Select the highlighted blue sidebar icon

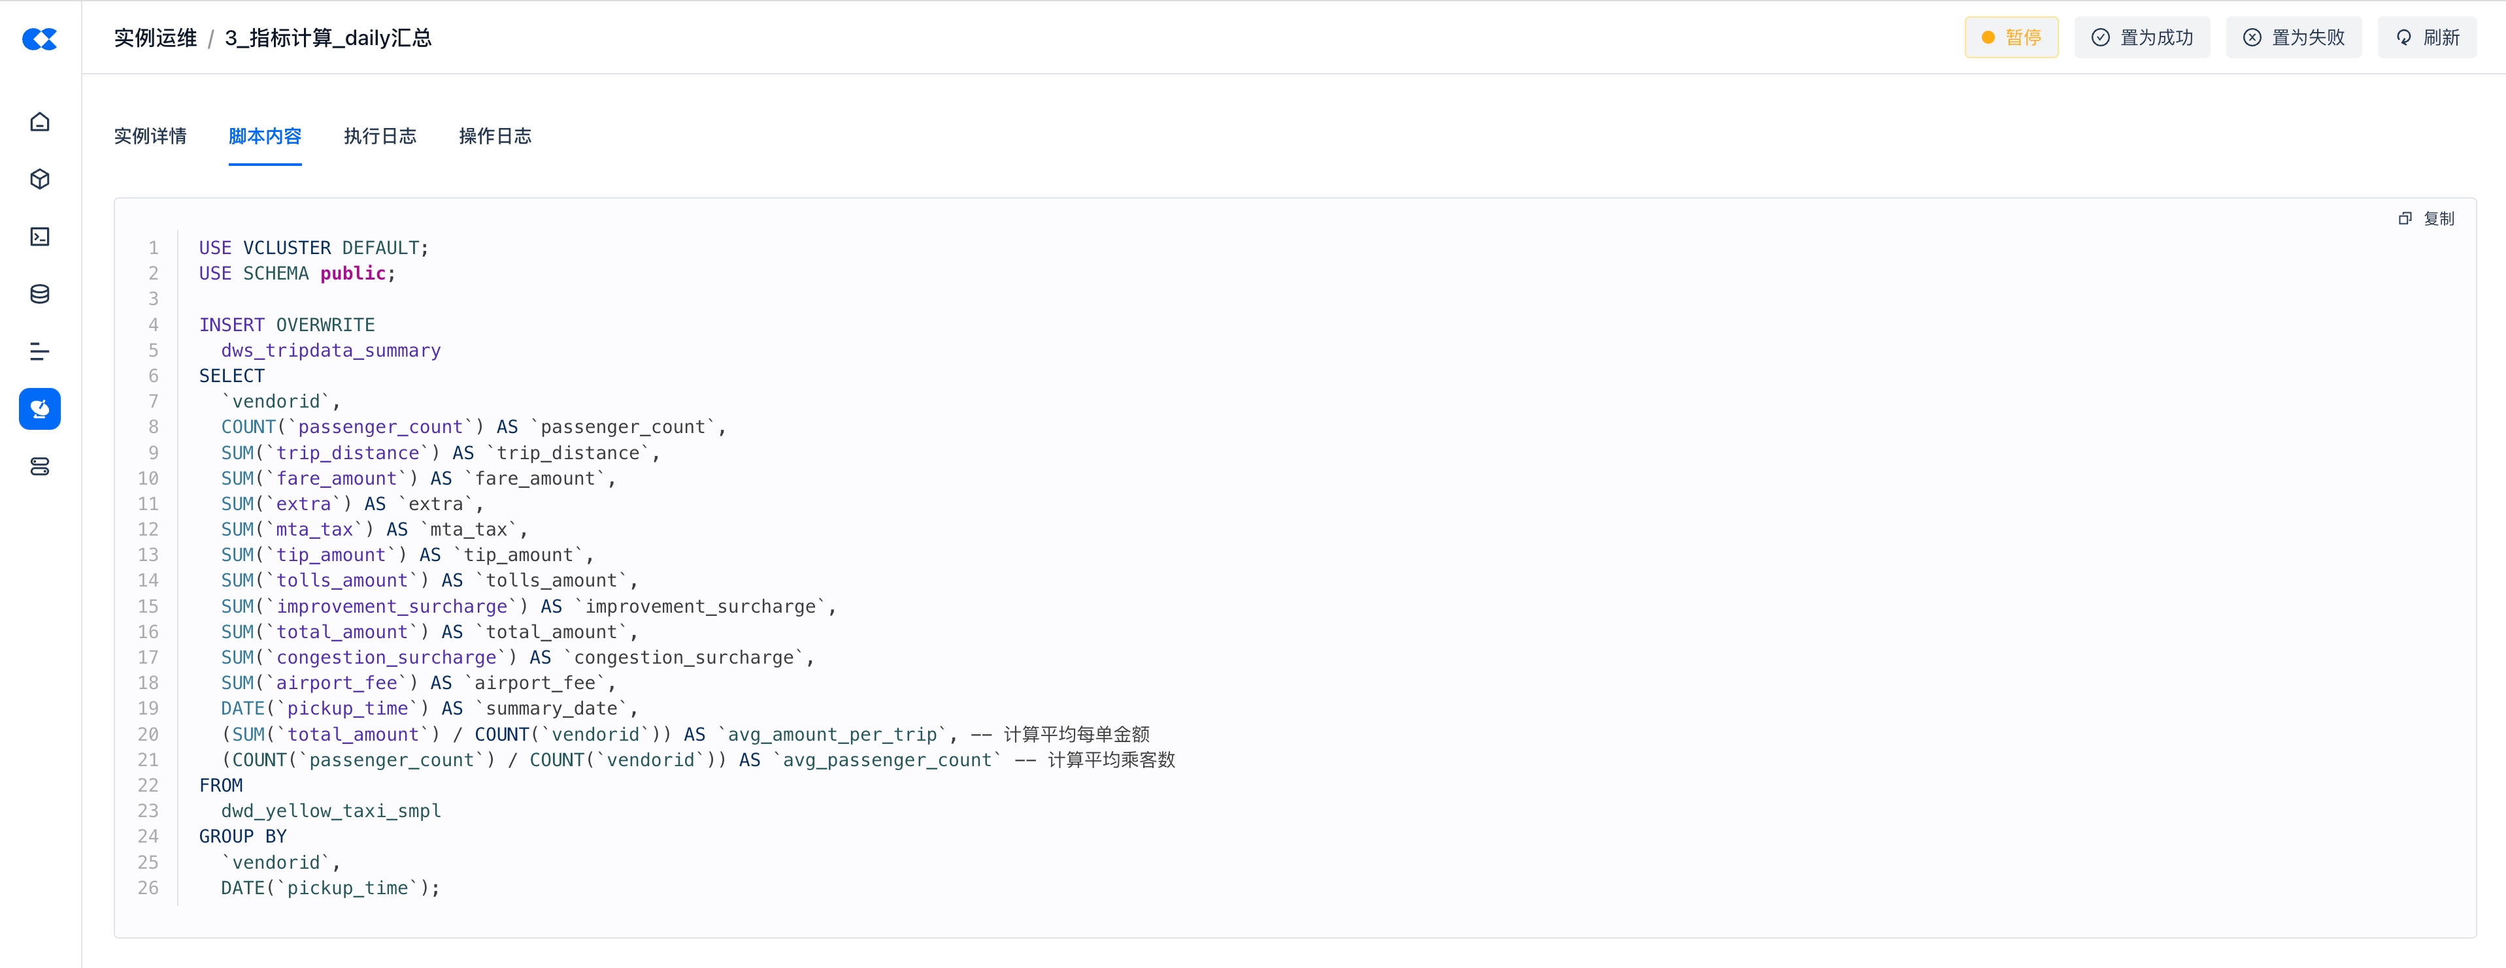(x=40, y=409)
